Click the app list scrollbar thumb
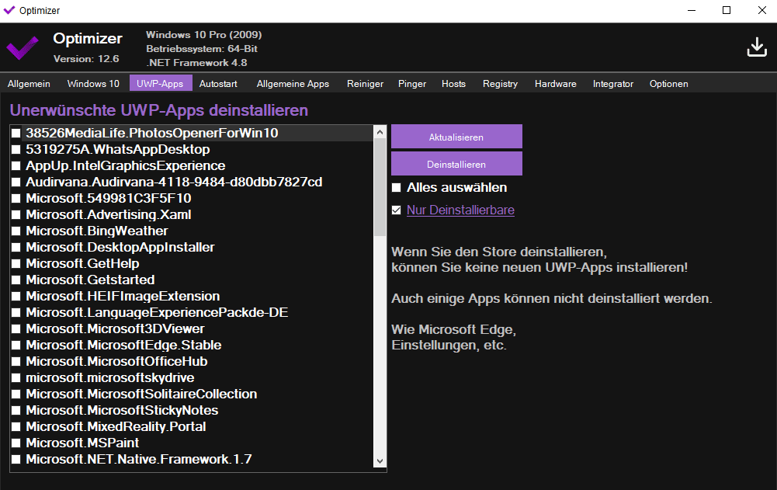The width and height of the screenshot is (777, 490). 380,187
